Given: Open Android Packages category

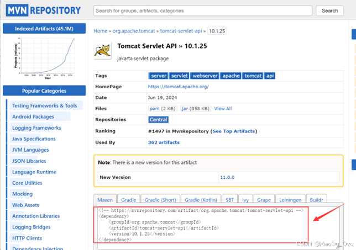Looking at the screenshot, I should click(x=33, y=116).
